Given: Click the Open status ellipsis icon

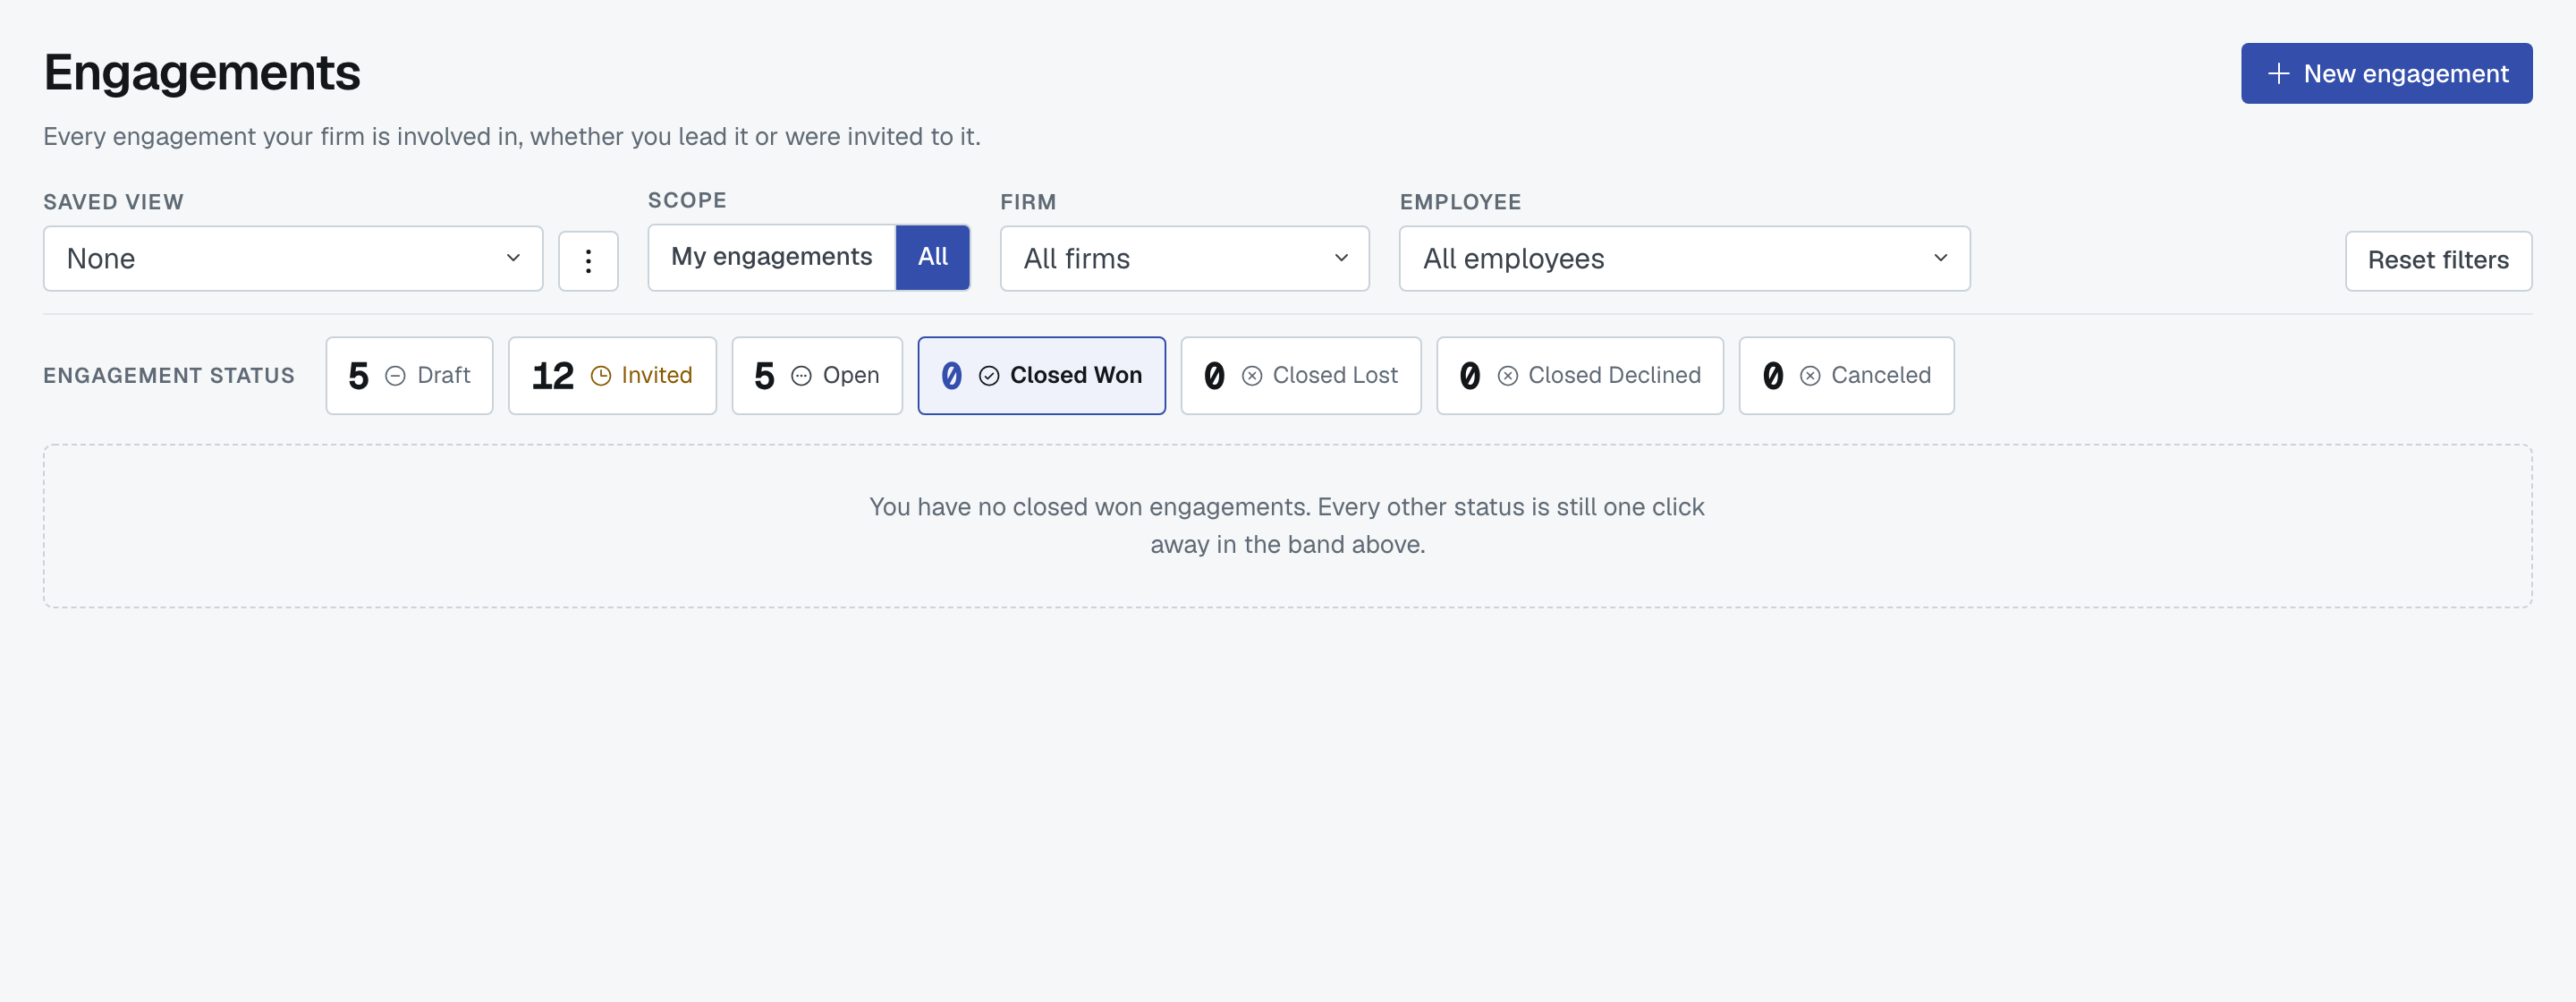Looking at the screenshot, I should (x=801, y=376).
